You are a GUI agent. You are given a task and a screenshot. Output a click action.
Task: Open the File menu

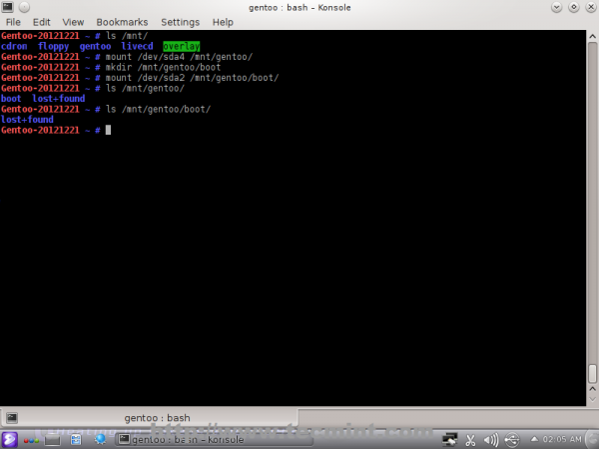coord(13,21)
